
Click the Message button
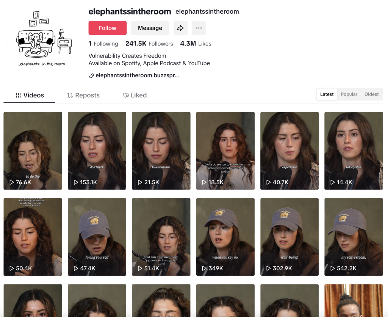pos(150,28)
